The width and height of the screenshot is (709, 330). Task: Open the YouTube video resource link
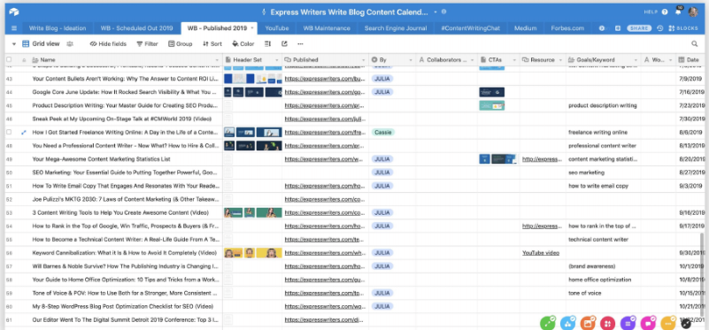pos(541,253)
